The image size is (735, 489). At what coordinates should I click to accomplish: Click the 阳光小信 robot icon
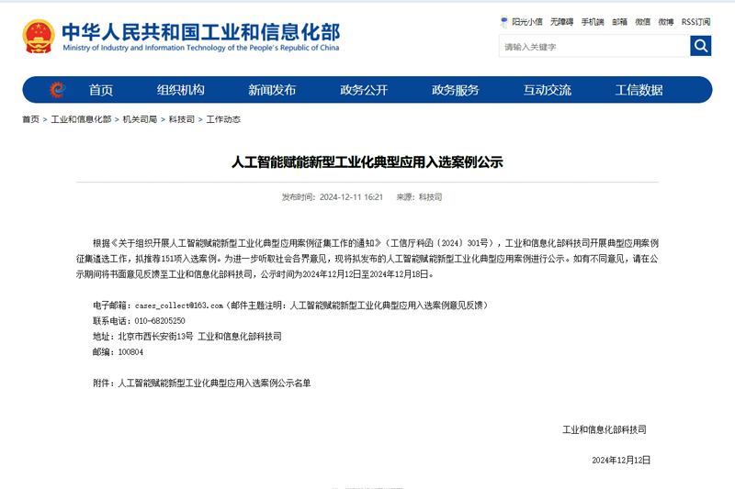[504, 22]
